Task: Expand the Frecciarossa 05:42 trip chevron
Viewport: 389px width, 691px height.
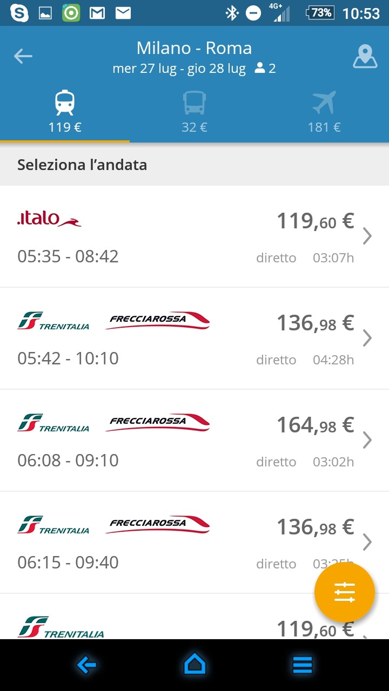Action: [x=367, y=338]
